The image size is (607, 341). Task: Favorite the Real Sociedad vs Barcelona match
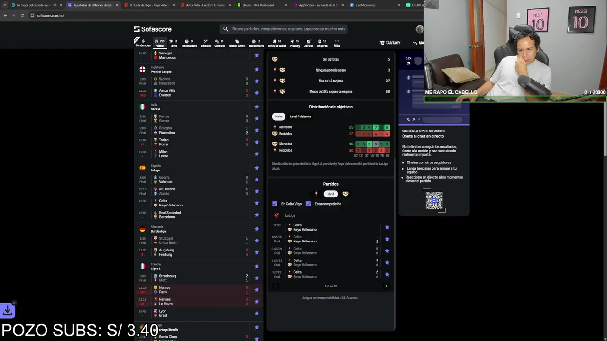[257, 215]
